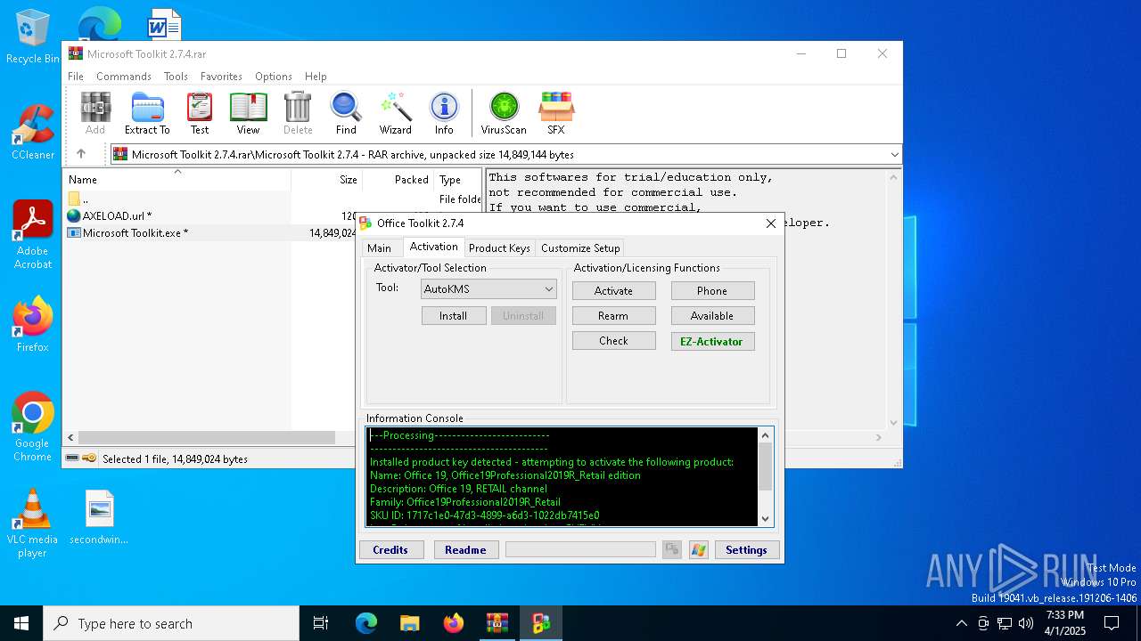The image size is (1141, 641).
Task: Click the Office icon button beside Settings
Action: [699, 550]
